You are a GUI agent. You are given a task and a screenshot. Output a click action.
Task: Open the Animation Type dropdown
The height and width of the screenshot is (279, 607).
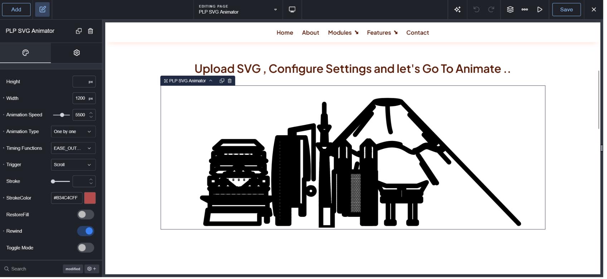click(74, 132)
